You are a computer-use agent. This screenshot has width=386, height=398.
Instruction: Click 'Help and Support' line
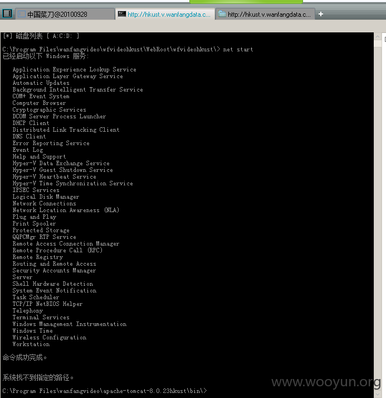pyautogui.click(x=39, y=157)
